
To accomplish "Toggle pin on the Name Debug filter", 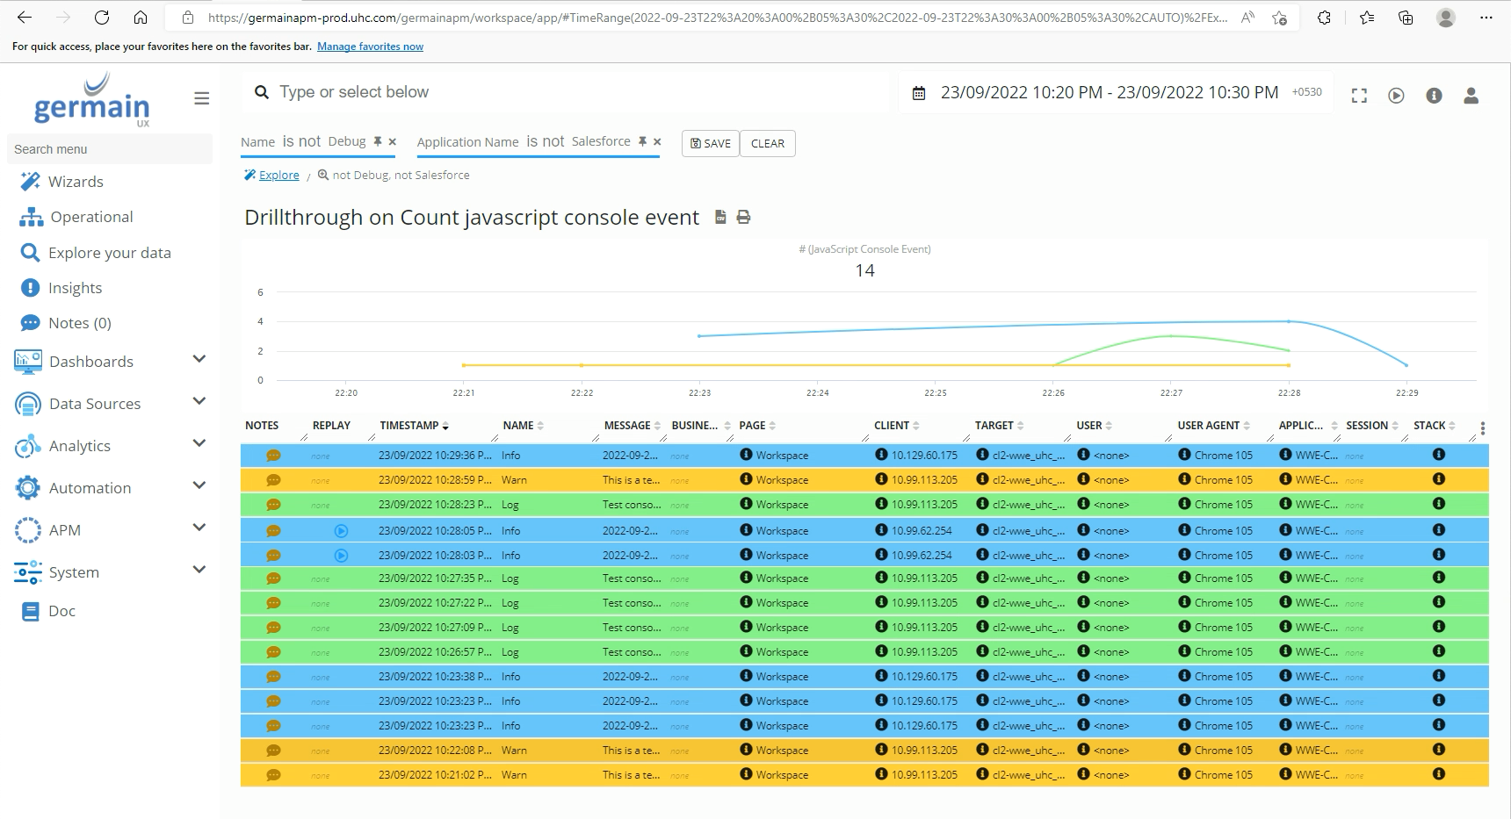I will 378,141.
